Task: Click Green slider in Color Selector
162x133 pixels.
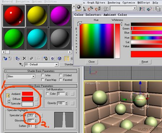Action: 146,29
